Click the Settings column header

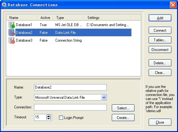pos(108,18)
